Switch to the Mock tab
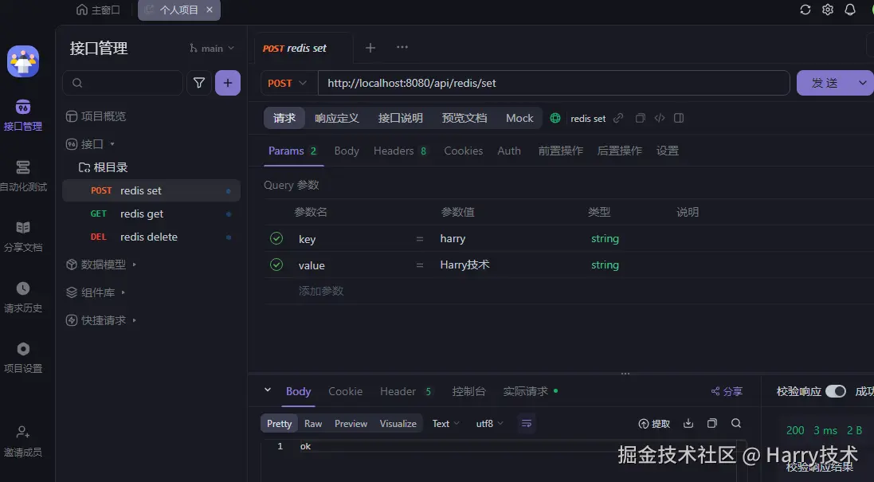874x482 pixels. coord(519,118)
